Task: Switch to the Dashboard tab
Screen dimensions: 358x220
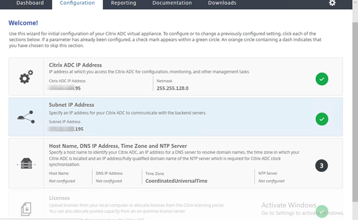Action: point(30,3)
